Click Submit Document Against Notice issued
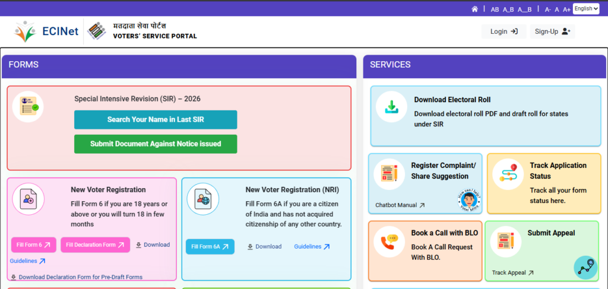This screenshot has width=608, height=289. pos(156,144)
